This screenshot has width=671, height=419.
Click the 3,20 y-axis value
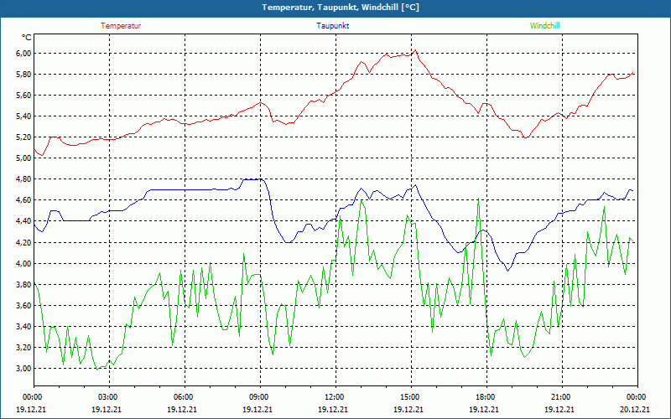(x=23, y=347)
